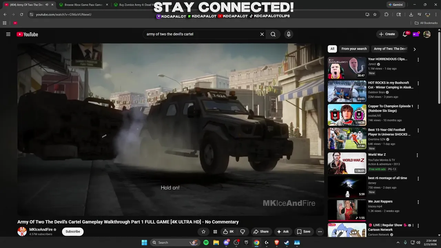The width and height of the screenshot is (441, 248).
Task: Submit search with the magnifier button
Action: tap(273, 34)
